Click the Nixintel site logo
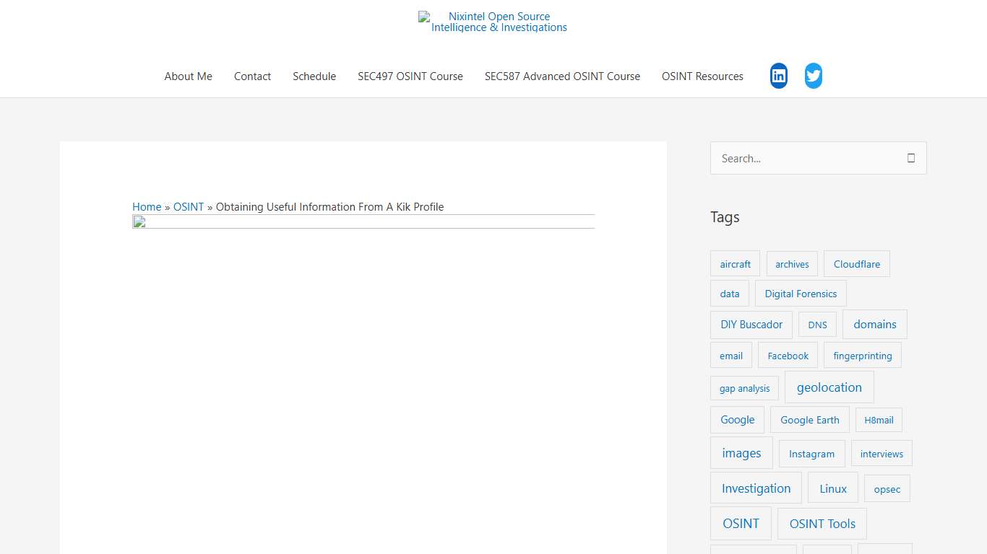The width and height of the screenshot is (987, 554). click(492, 21)
